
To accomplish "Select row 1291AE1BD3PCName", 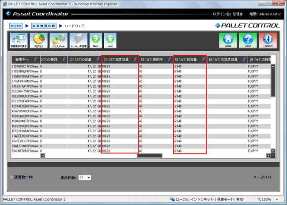I will pyautogui.click(x=141, y=106).
